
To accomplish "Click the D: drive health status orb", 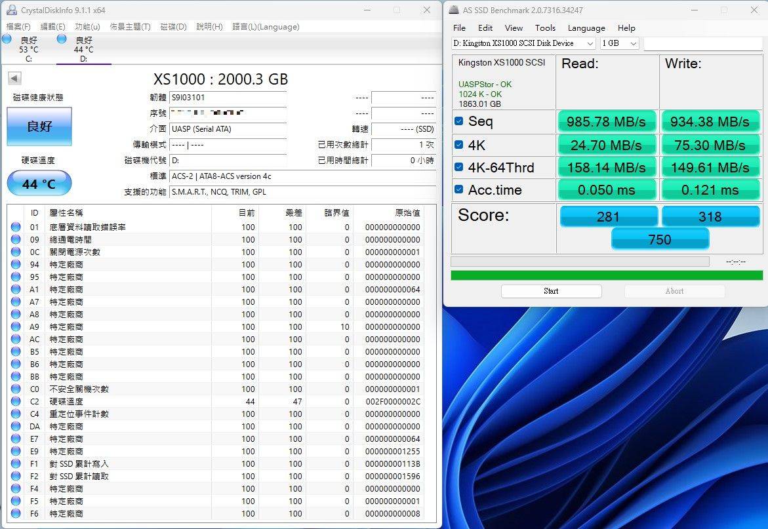I will tap(62, 39).
